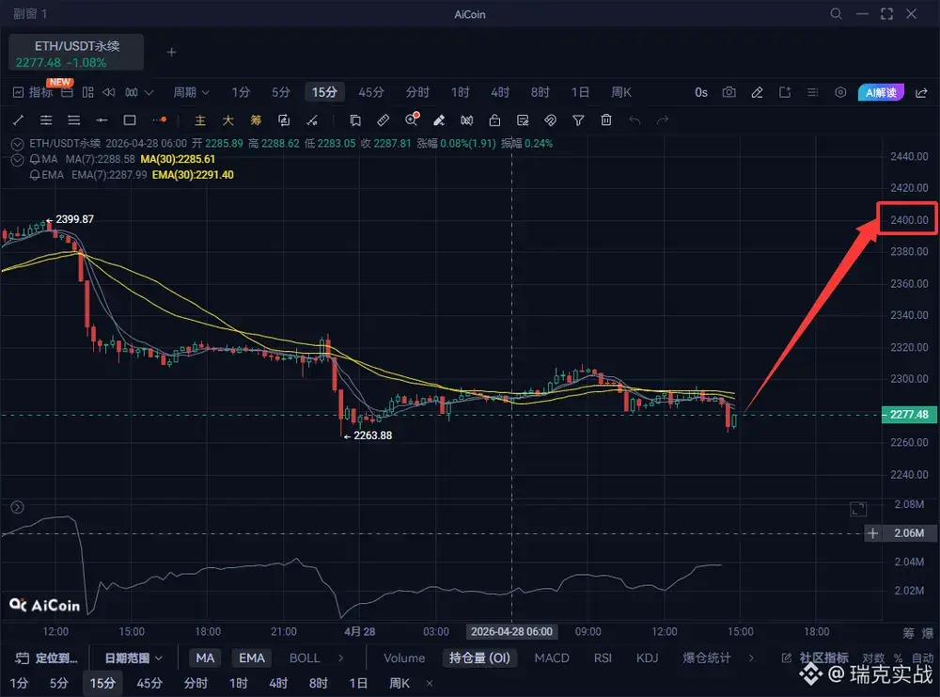Take a chart screenshot with camera icon
Screen dimensions: 940x697
click(x=729, y=92)
